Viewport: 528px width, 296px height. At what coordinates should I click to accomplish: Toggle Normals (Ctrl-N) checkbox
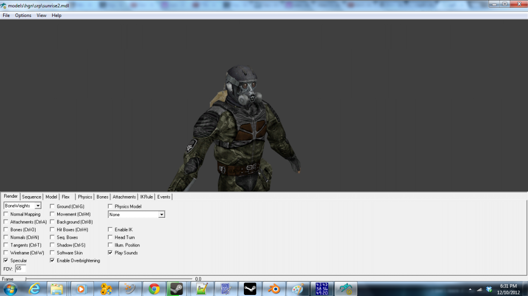point(6,237)
